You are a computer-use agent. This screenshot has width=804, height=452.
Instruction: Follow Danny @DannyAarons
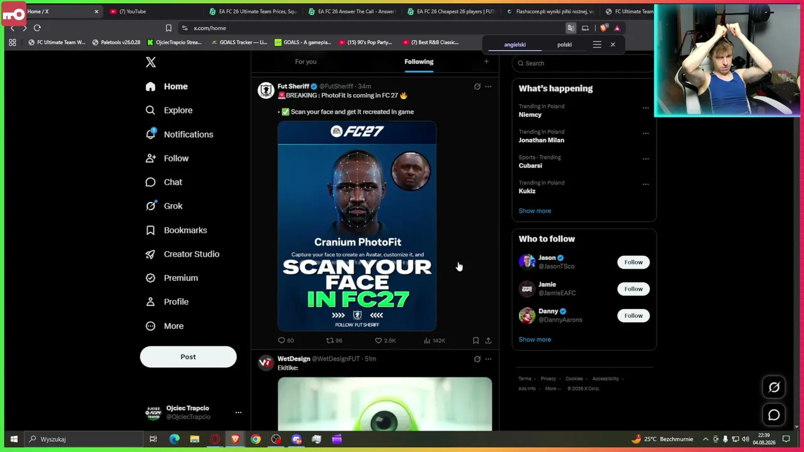pyautogui.click(x=633, y=316)
